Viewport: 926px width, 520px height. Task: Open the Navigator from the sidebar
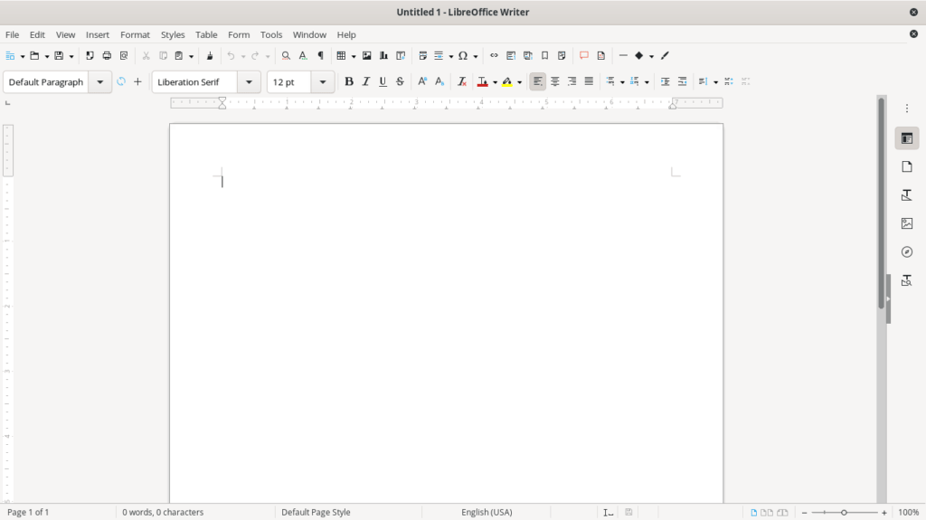click(907, 251)
